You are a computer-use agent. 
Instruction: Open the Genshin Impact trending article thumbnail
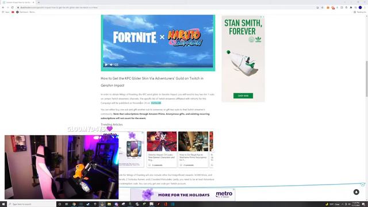162,141
